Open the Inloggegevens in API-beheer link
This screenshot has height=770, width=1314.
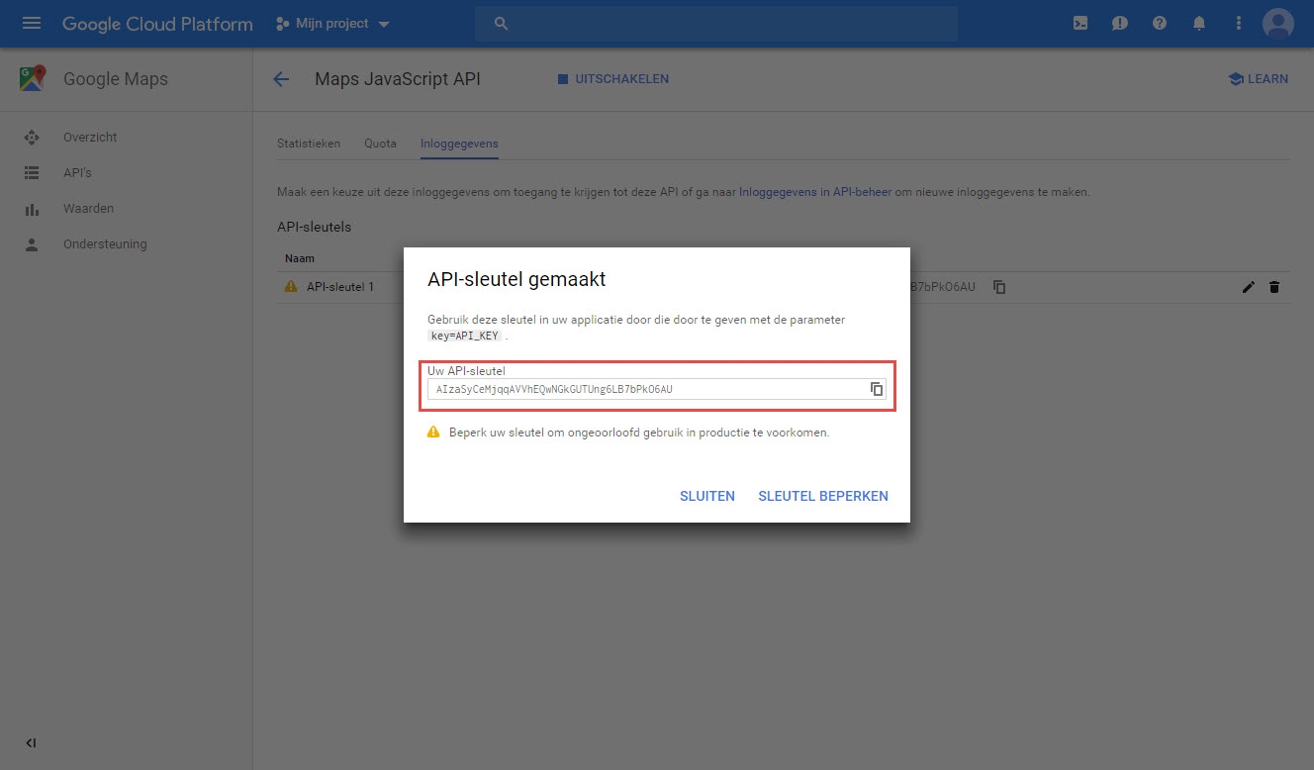point(813,192)
